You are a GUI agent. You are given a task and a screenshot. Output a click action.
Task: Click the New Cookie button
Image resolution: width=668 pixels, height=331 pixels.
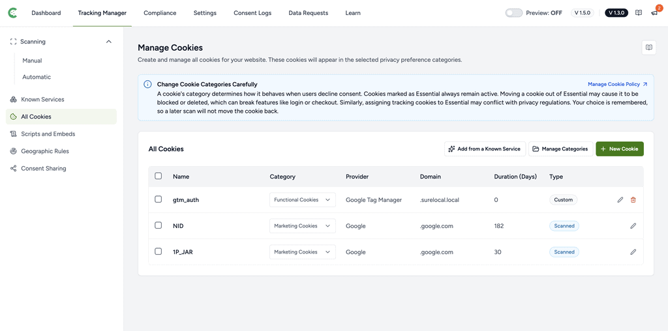[620, 149]
